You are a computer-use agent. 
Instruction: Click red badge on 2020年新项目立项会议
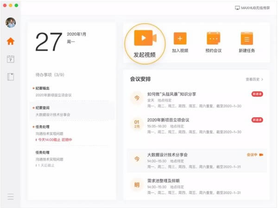tap(257, 120)
